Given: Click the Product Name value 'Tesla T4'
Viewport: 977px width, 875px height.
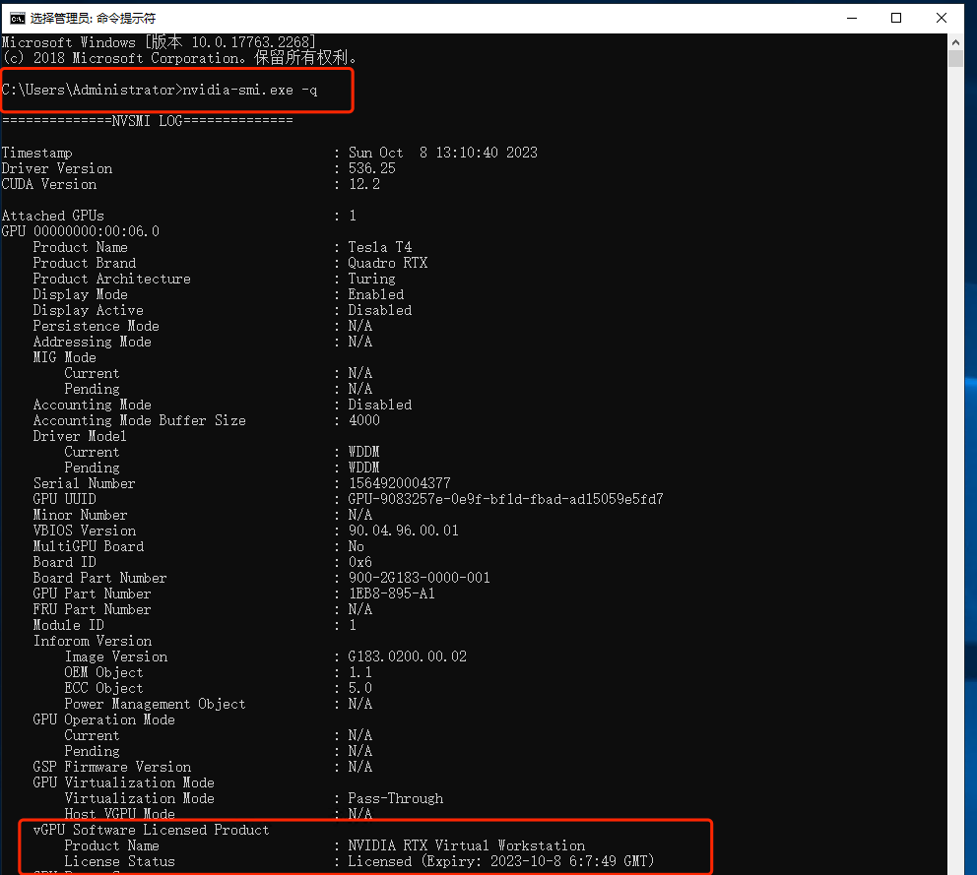Looking at the screenshot, I should (380, 247).
